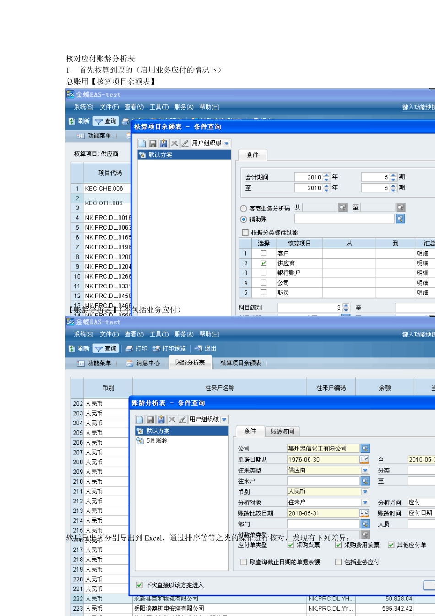Open the 币别 currency dropdown
The height and width of the screenshot is (616, 435).
pyautogui.click(x=365, y=492)
